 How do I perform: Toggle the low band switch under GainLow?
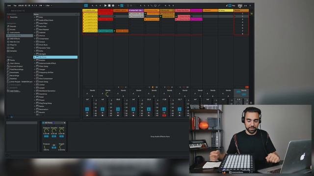46,136
